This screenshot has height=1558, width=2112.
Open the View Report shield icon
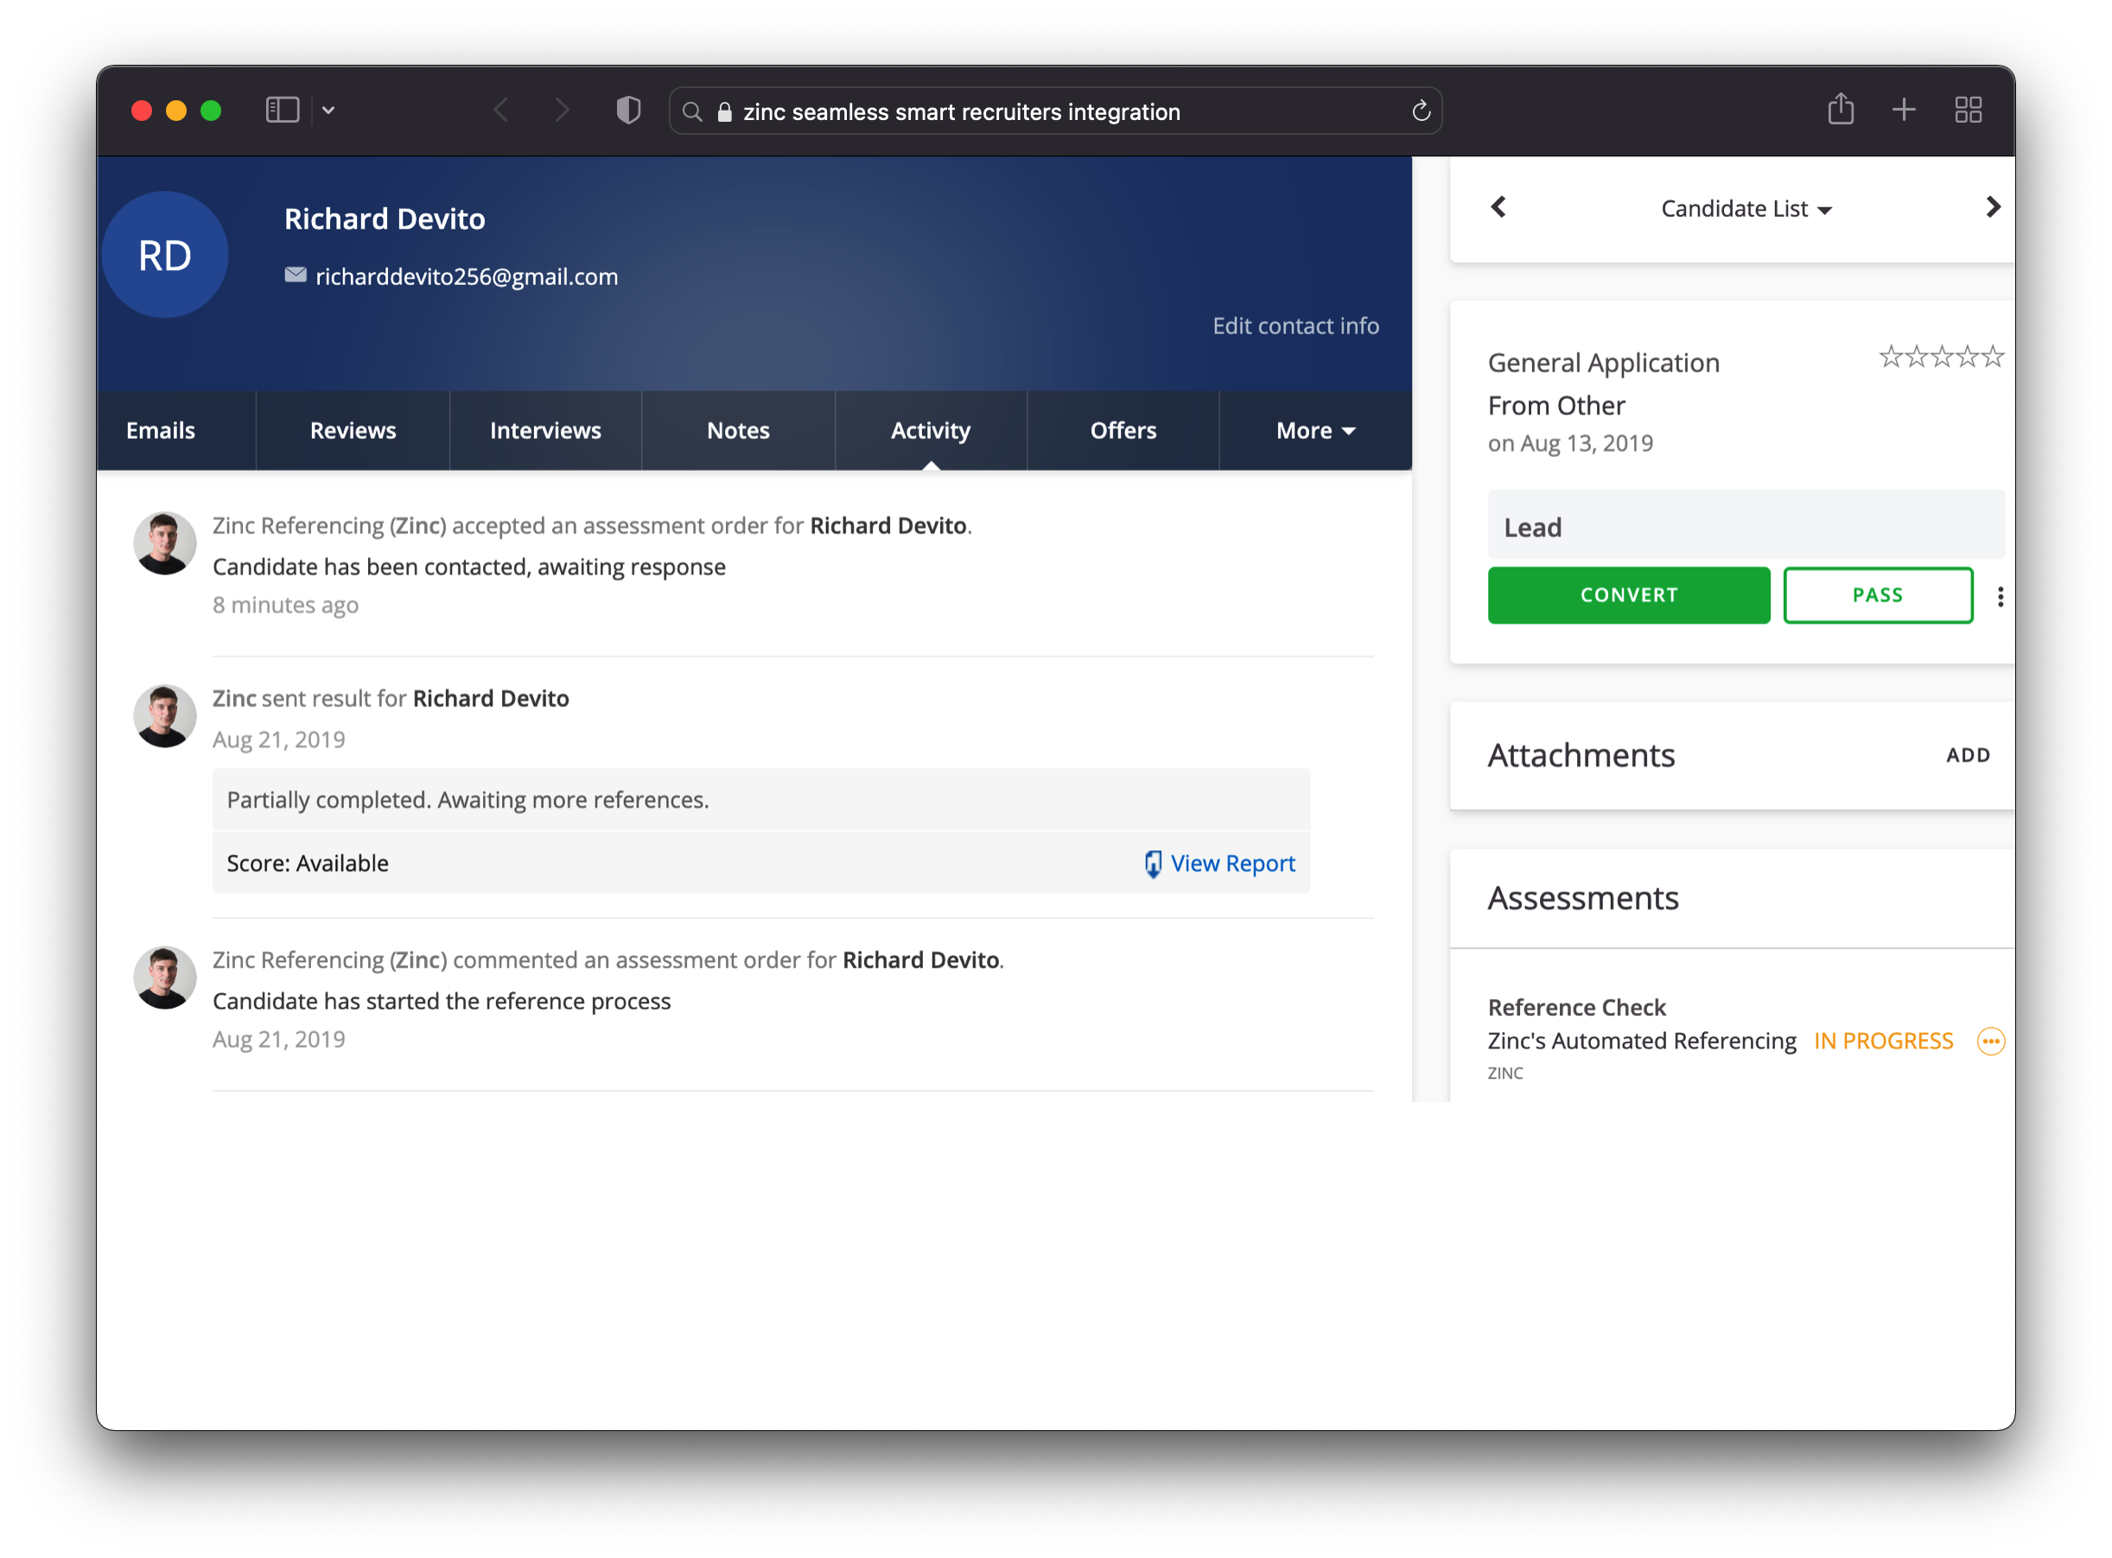tap(1153, 863)
